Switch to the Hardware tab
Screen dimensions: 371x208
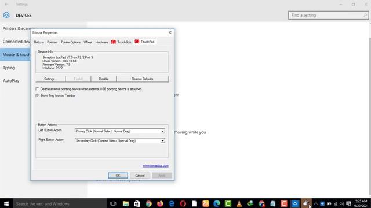pos(101,42)
